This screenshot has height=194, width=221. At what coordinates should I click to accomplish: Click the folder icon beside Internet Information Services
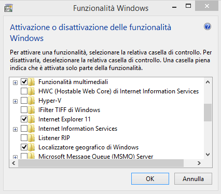pos(32,129)
